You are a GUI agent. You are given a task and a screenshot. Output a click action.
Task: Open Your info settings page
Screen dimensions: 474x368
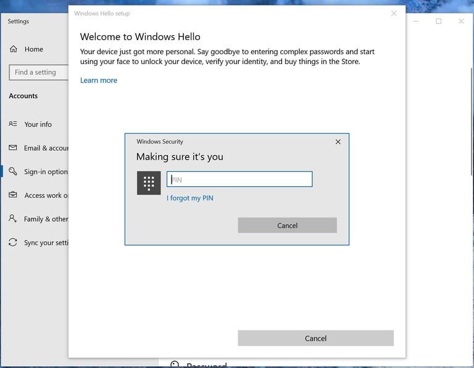coord(38,125)
